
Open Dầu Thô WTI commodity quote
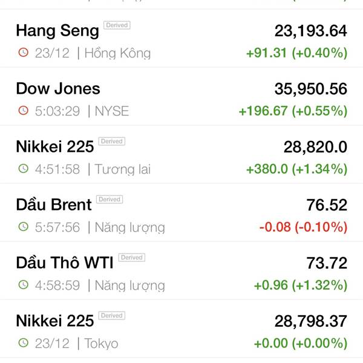pos(181,271)
